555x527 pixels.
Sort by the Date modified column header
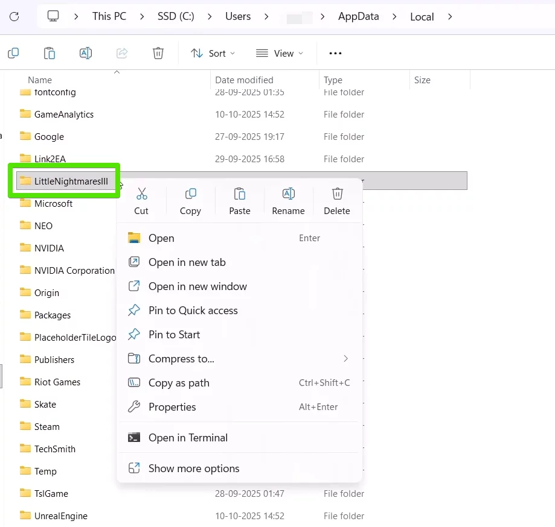coord(244,80)
